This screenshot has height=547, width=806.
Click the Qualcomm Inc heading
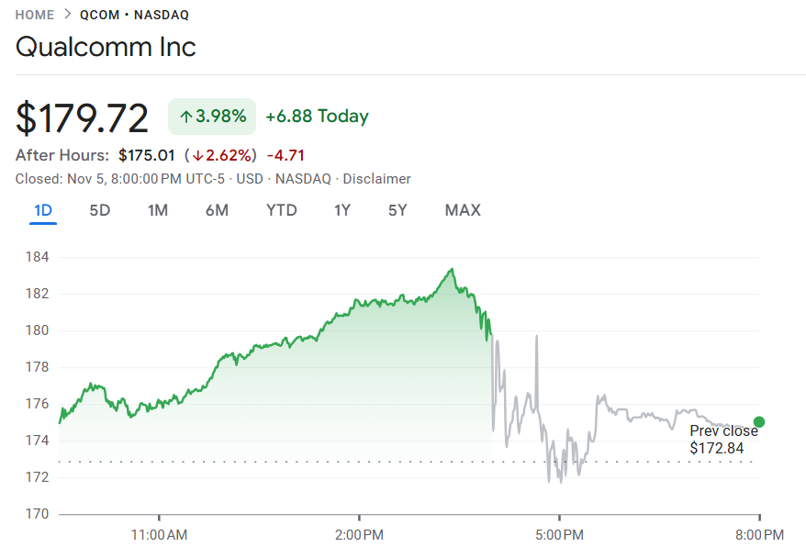106,47
